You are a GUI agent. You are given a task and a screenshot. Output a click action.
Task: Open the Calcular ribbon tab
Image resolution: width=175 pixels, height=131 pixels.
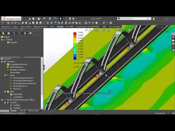60,27
